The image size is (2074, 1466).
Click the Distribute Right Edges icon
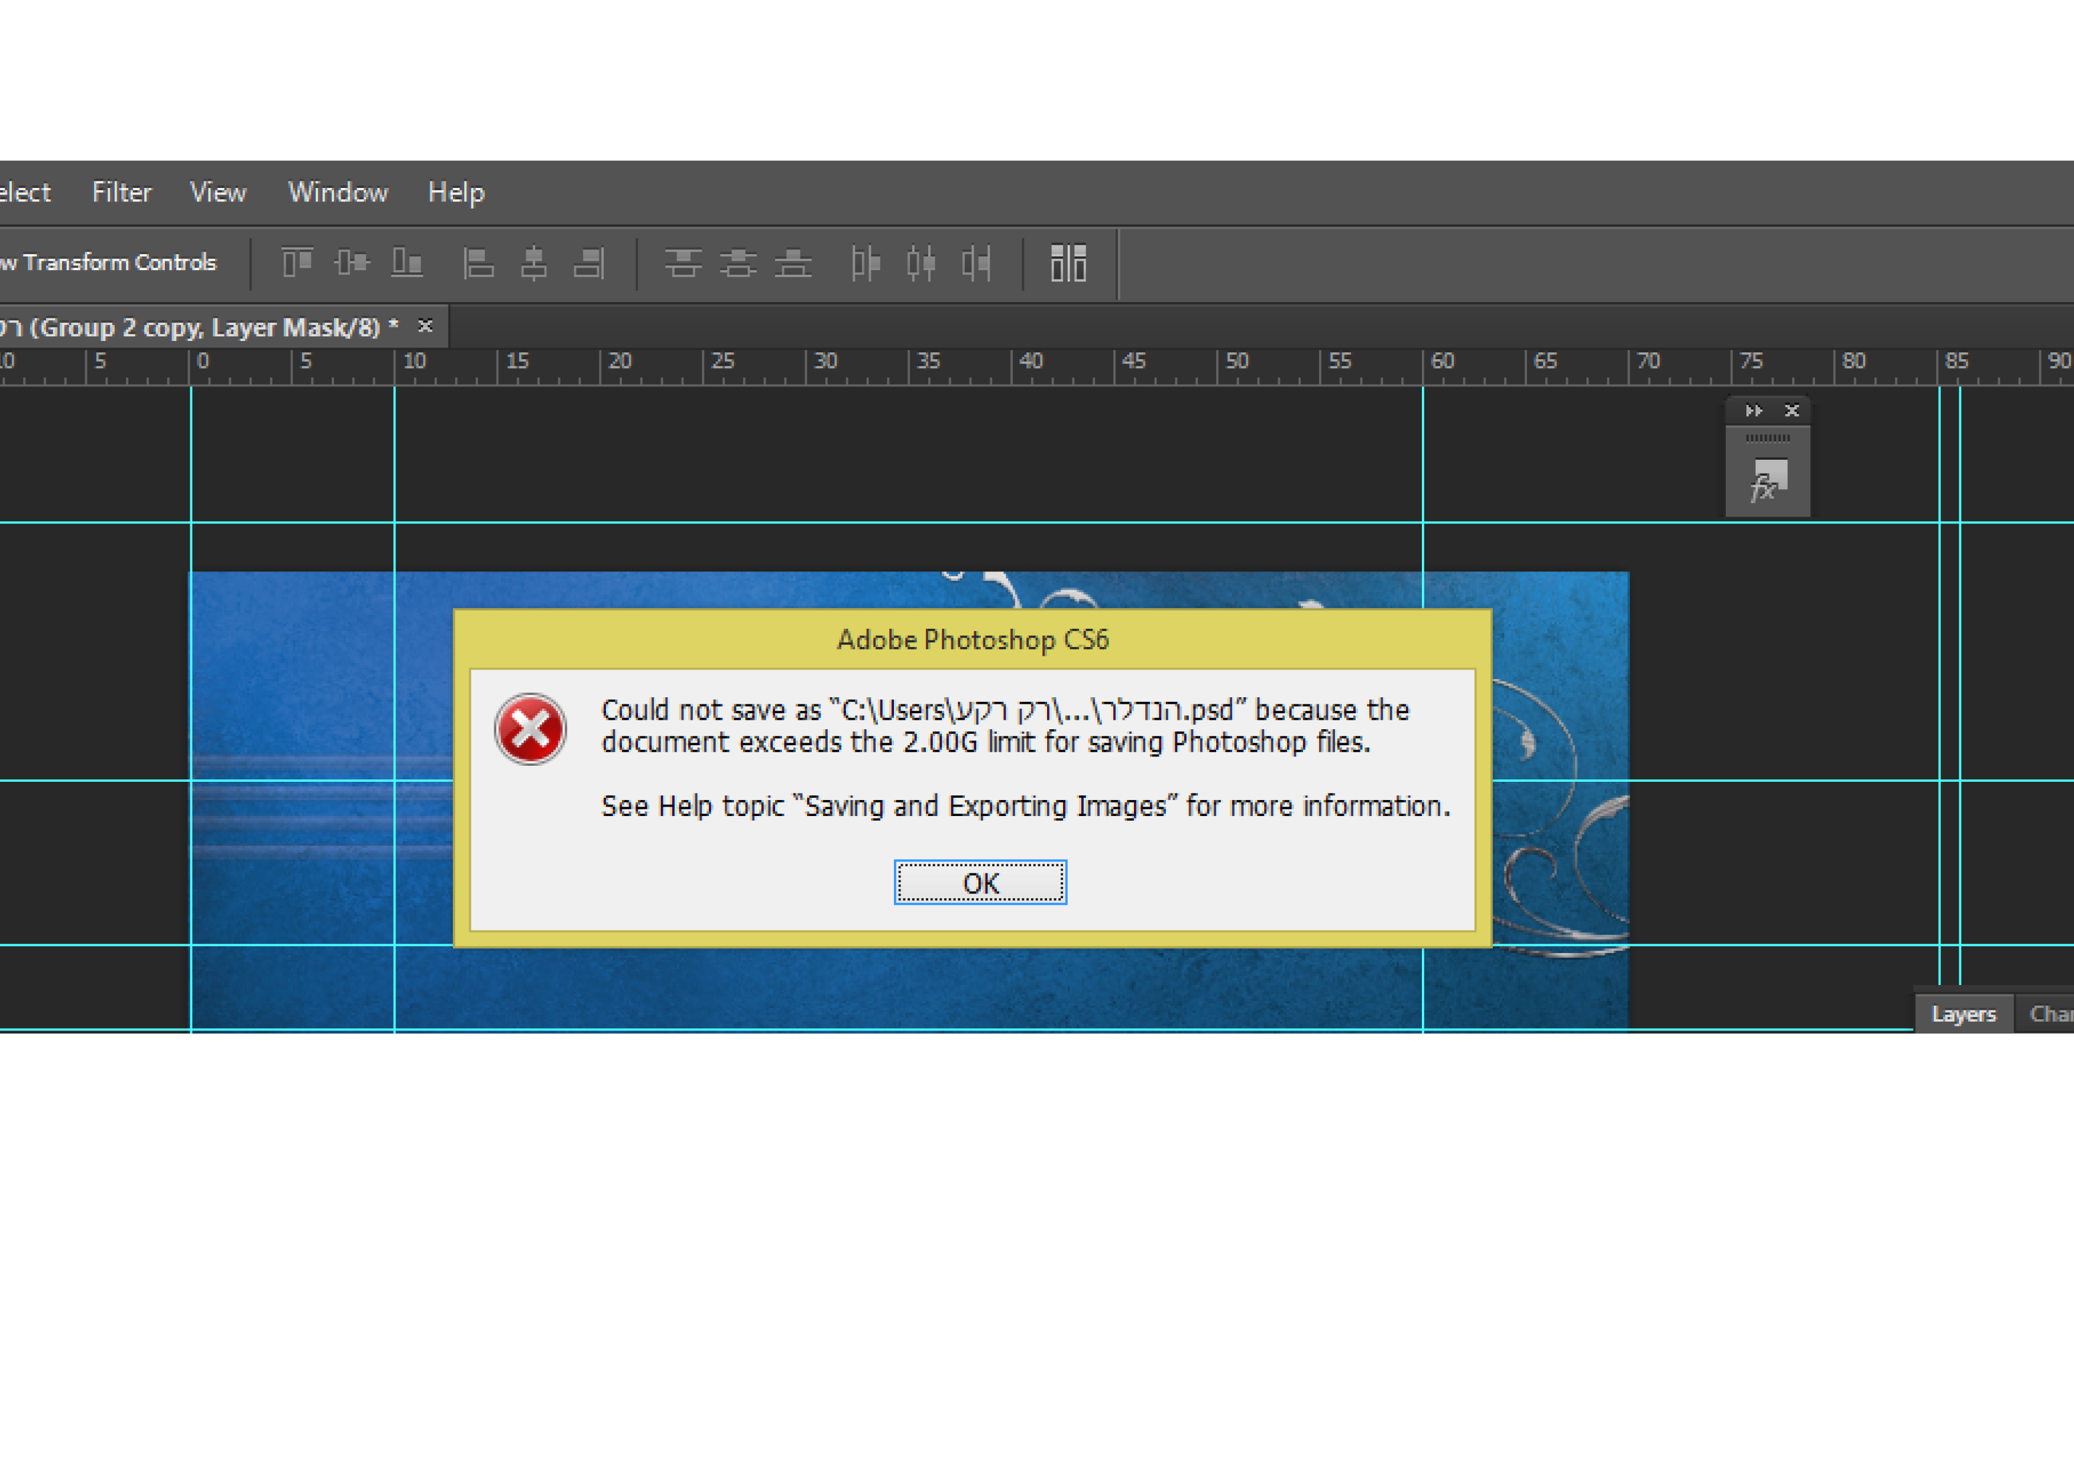(x=976, y=263)
